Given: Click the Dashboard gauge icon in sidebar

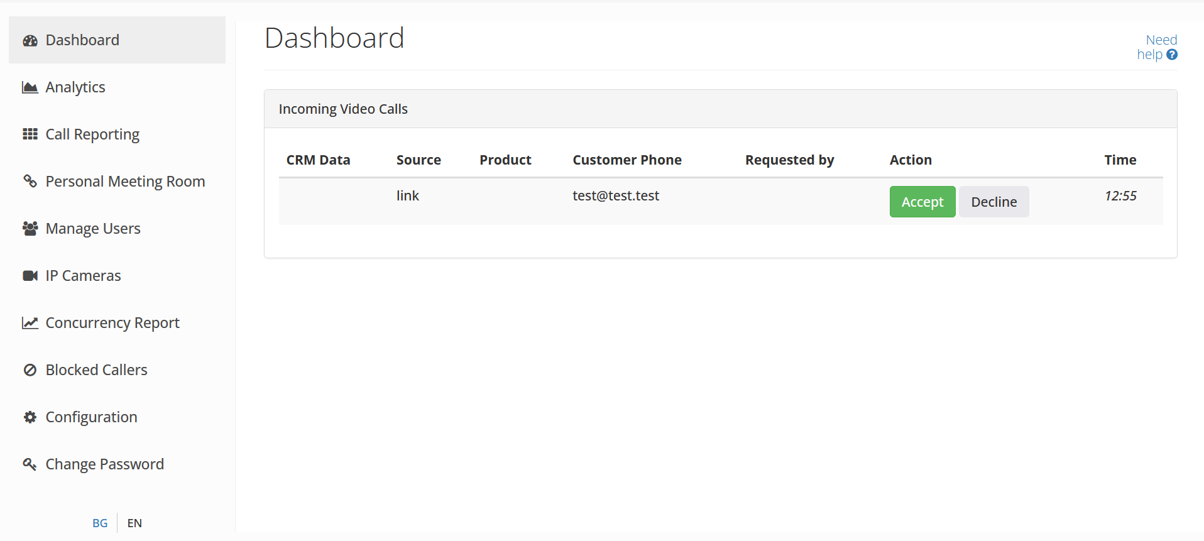Looking at the screenshot, I should [30, 41].
